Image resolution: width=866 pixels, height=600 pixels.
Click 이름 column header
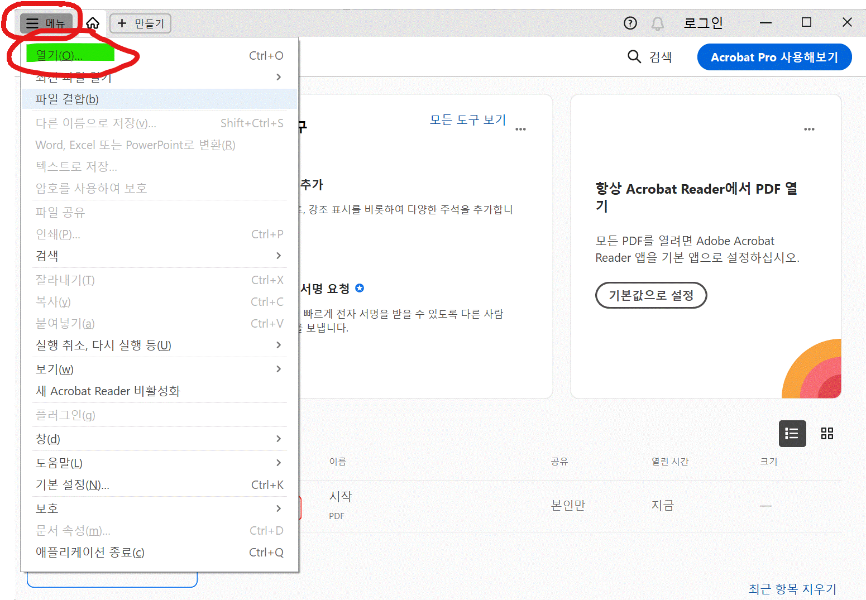coord(338,462)
